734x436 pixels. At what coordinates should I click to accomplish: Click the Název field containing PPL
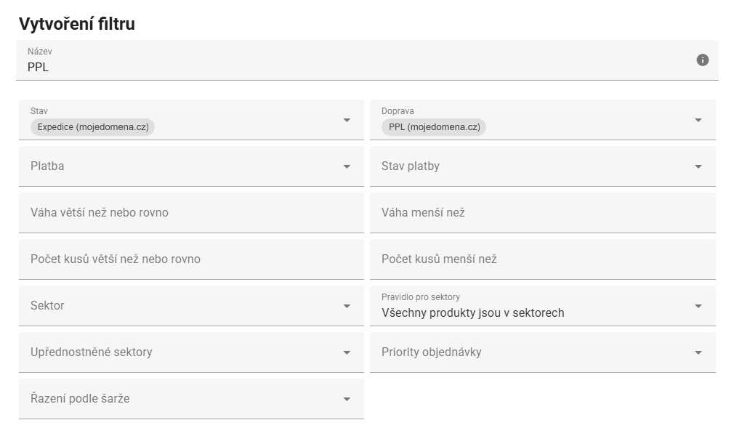[x=367, y=60]
